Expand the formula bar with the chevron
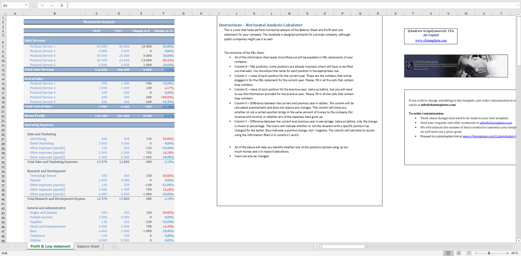 [x=518, y=5]
